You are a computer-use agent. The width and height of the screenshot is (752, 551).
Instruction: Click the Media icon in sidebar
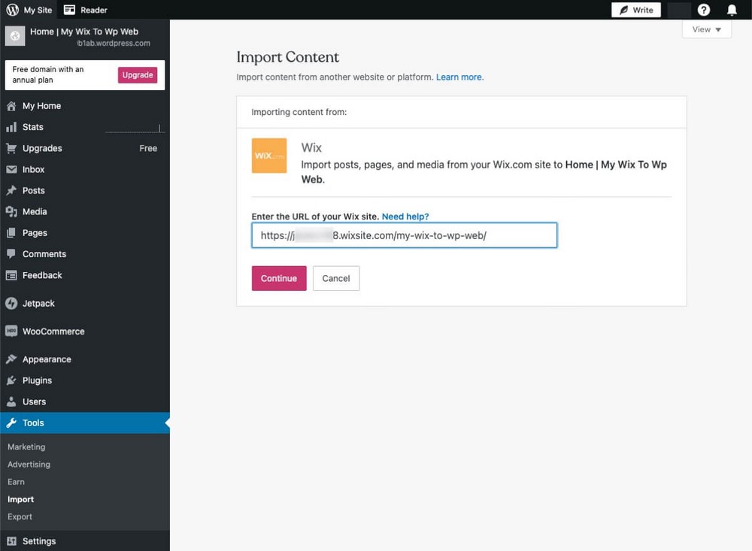tap(11, 211)
